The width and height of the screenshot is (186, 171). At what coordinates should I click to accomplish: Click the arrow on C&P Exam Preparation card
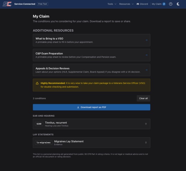coord(146,55)
